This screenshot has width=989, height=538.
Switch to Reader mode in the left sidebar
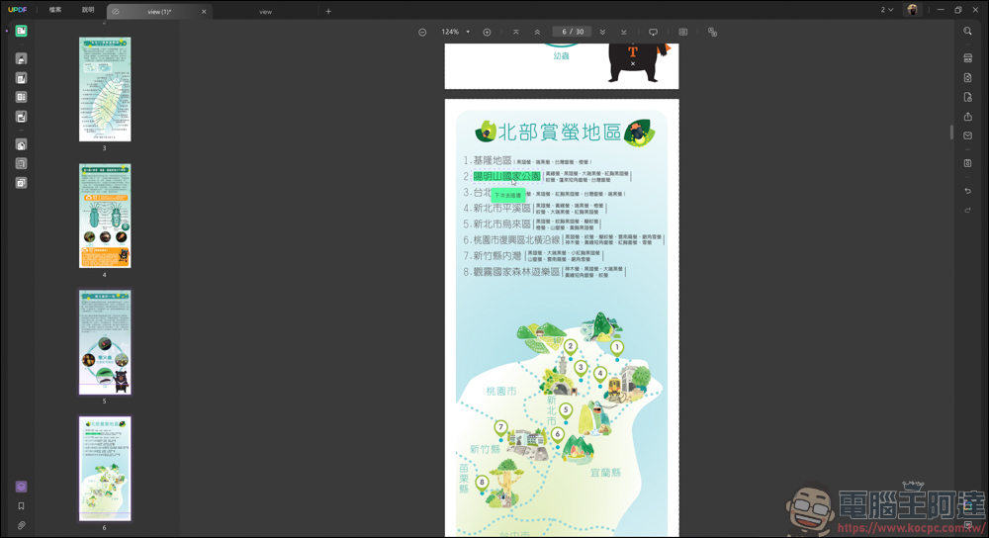point(21,31)
